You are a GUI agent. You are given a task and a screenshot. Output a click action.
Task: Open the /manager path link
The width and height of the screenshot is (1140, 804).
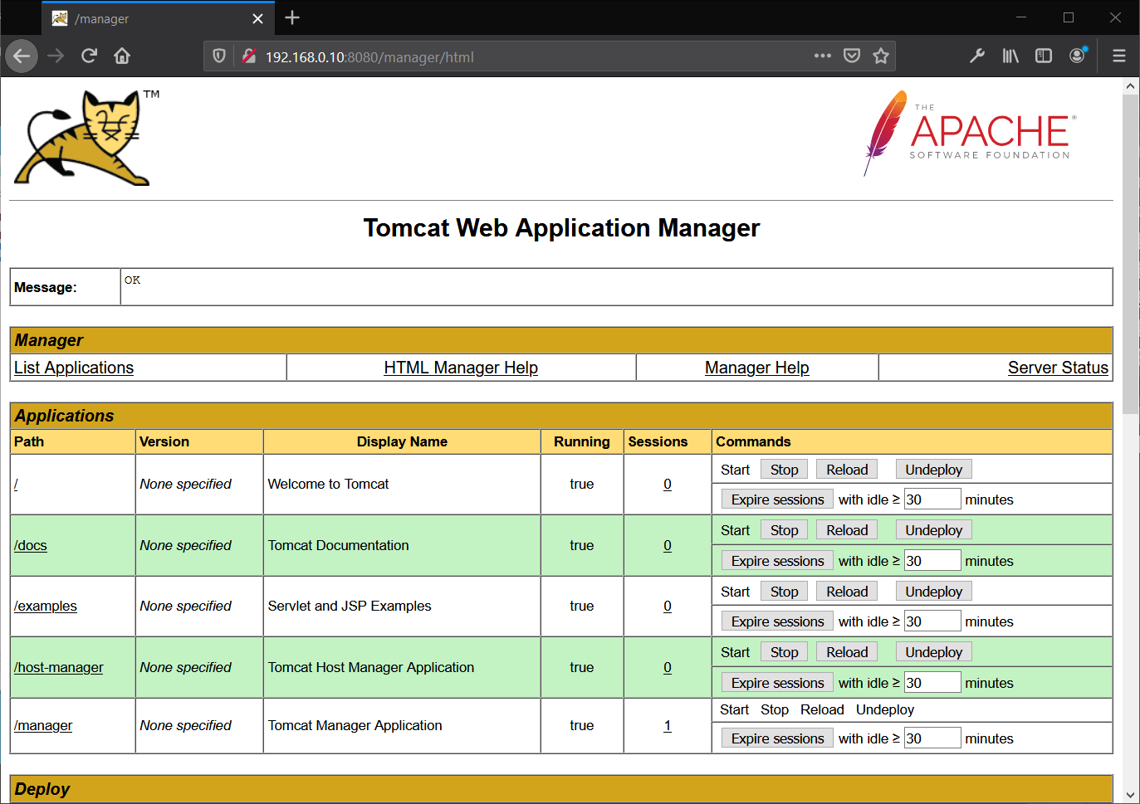pyautogui.click(x=43, y=725)
